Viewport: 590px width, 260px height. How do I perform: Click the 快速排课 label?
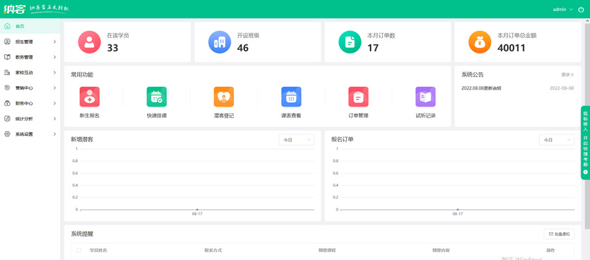157,116
